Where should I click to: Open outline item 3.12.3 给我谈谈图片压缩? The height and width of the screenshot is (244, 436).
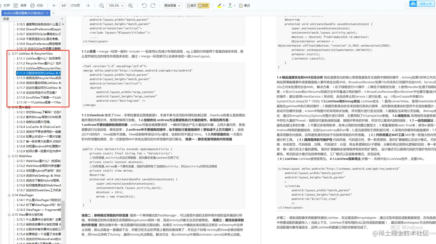[34, 122]
